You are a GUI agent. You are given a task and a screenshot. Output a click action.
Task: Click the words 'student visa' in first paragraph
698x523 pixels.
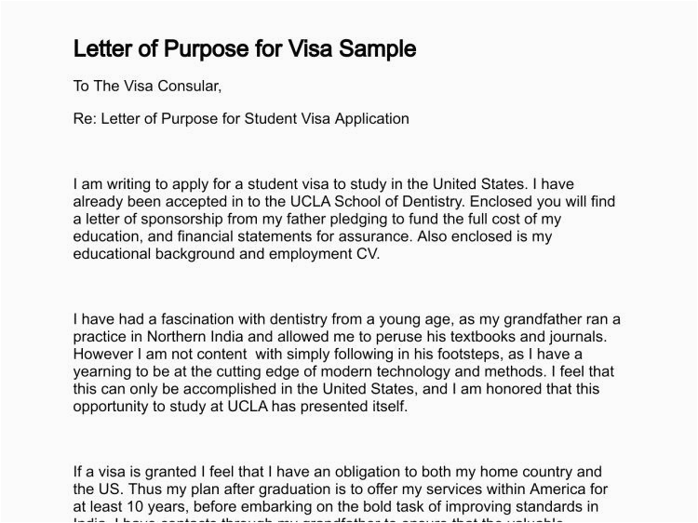click(x=277, y=184)
